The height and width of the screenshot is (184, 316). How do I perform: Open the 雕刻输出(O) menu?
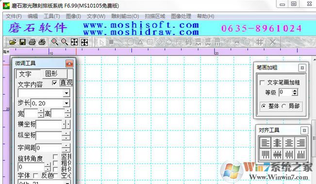[x=125, y=16]
